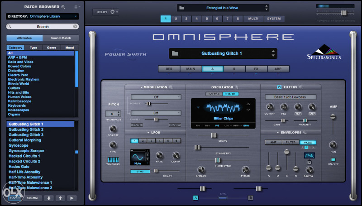Image resolution: width=362 pixels, height=206 pixels.
Task: Switch to the ARP tab
Action: click(278, 69)
